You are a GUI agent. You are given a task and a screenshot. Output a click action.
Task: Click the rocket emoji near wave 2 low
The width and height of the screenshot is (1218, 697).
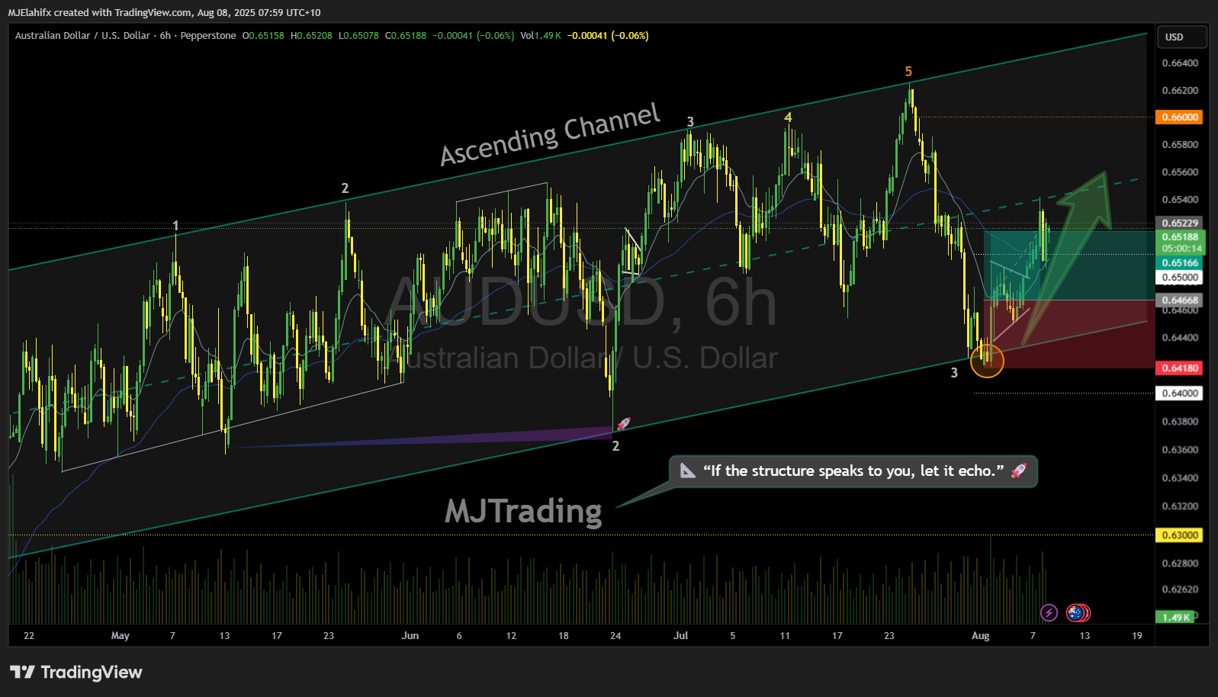(624, 424)
